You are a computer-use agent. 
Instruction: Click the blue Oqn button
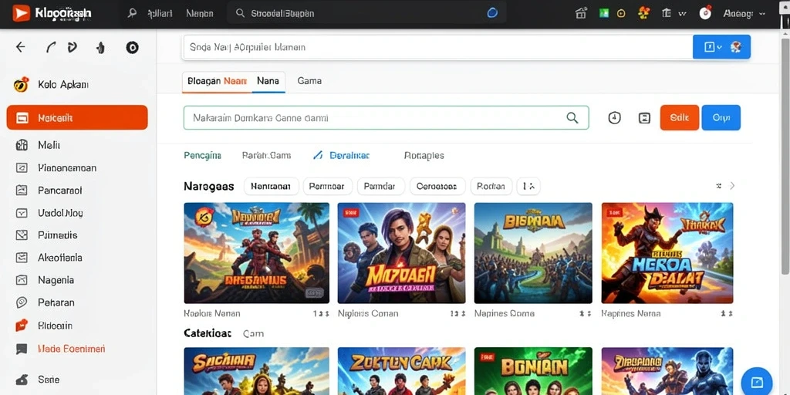721,117
